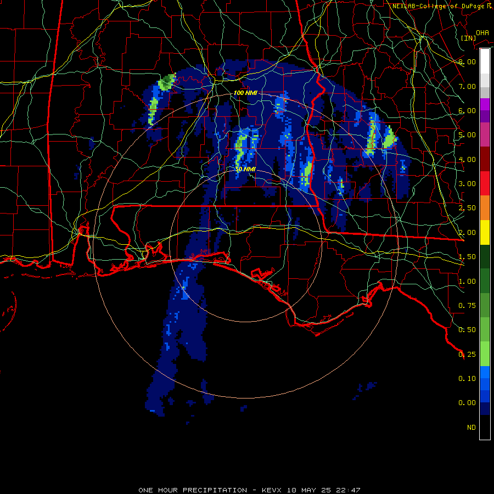494x494 pixels.
Task: Select the 0.25 legend value
Action: click(x=467, y=355)
